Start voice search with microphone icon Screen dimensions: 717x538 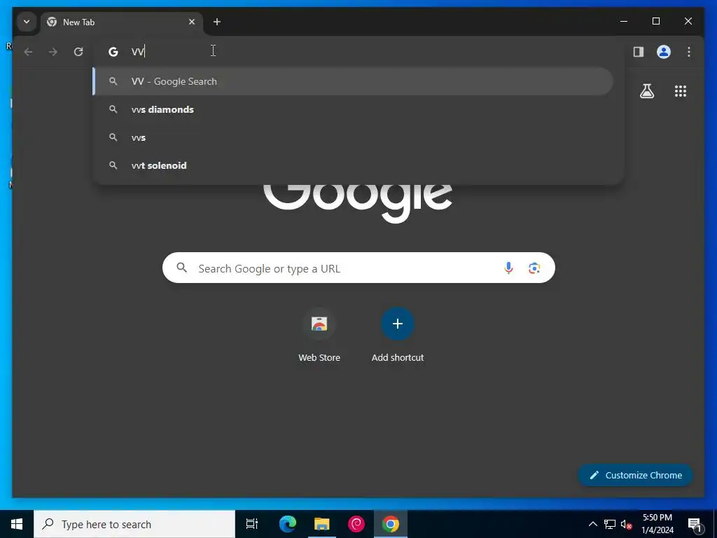tap(508, 268)
